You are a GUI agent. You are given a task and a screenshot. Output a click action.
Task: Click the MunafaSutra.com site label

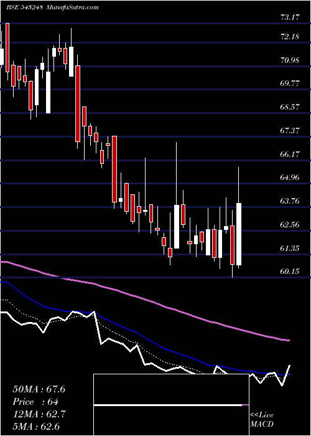pyautogui.click(x=73, y=7)
